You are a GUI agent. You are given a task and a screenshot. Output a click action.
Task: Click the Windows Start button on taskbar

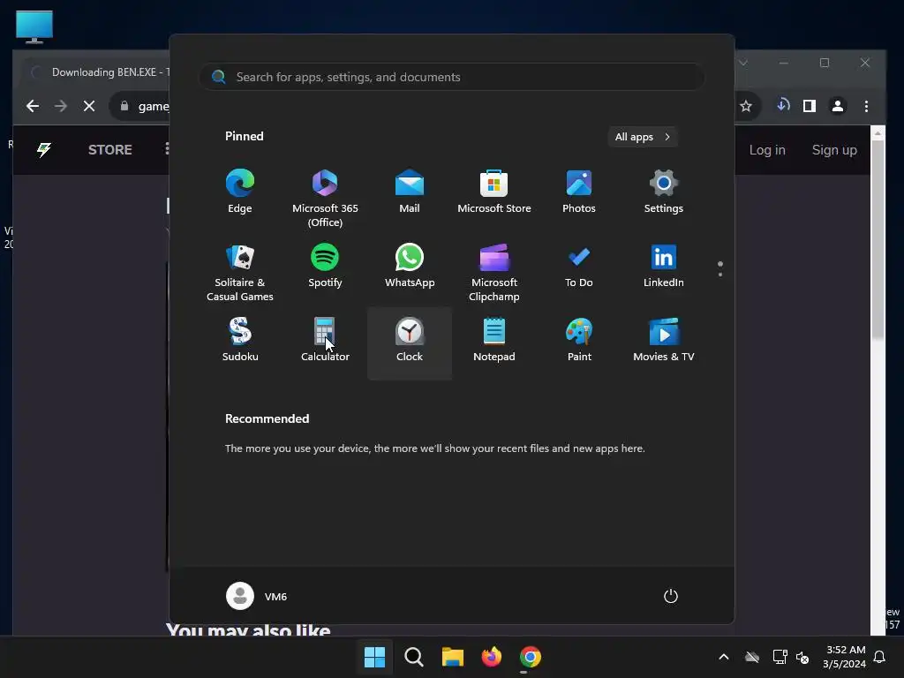coord(374,657)
